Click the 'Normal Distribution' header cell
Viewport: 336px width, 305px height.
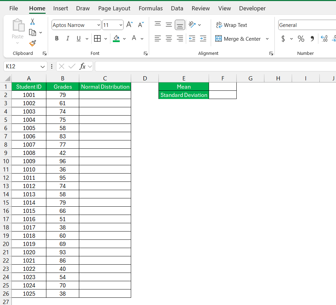[x=105, y=87]
